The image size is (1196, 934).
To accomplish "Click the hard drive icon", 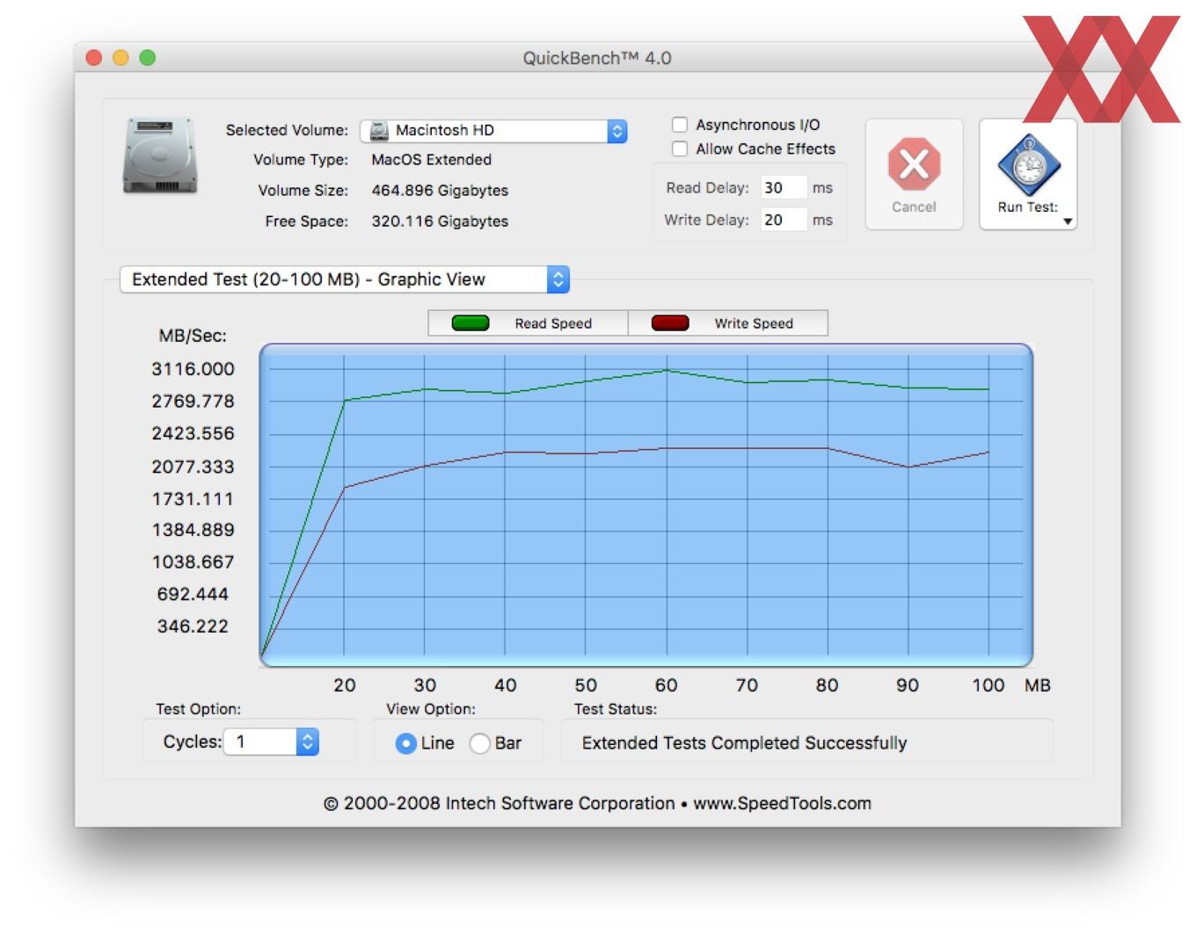I will tap(159, 156).
